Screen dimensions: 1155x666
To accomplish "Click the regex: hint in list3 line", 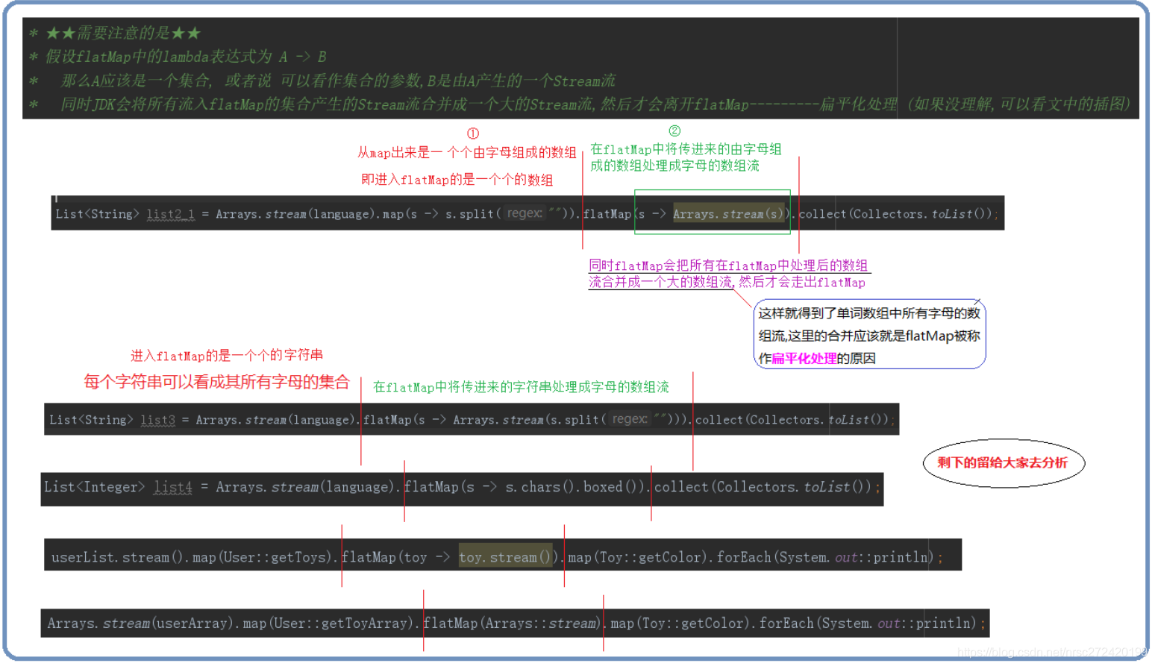I will pyautogui.click(x=630, y=419).
